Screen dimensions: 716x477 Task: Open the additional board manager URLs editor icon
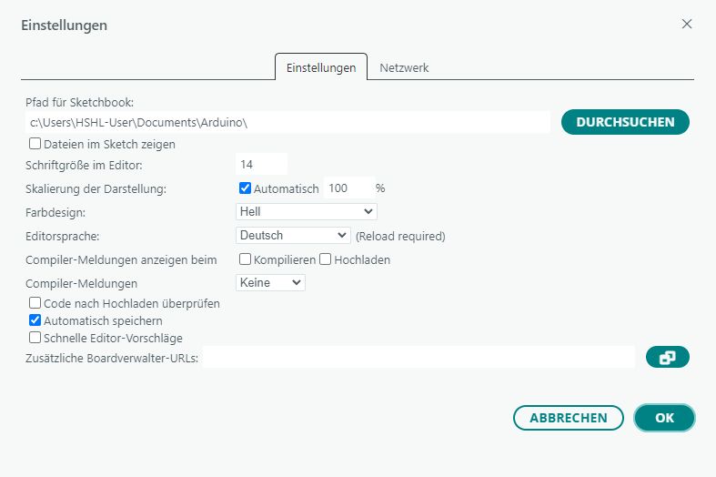(x=667, y=357)
